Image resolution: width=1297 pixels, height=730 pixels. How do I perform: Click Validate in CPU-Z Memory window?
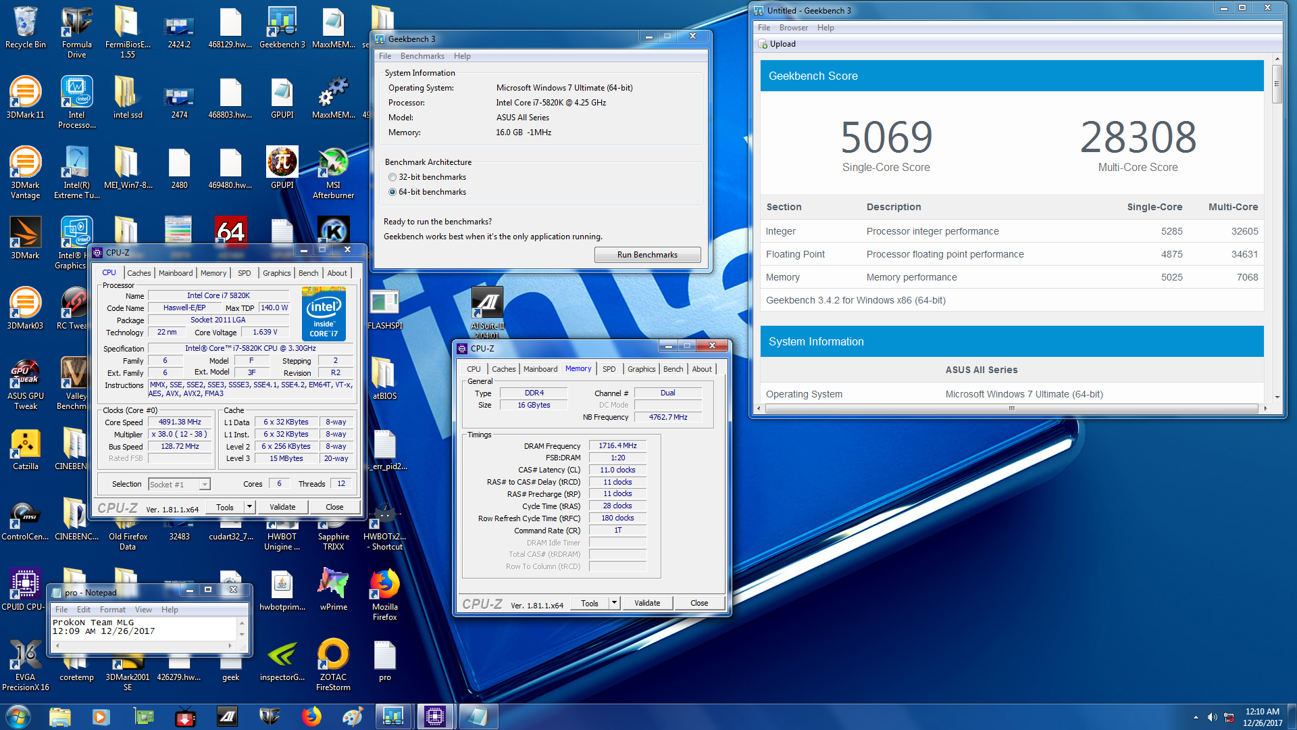[647, 603]
